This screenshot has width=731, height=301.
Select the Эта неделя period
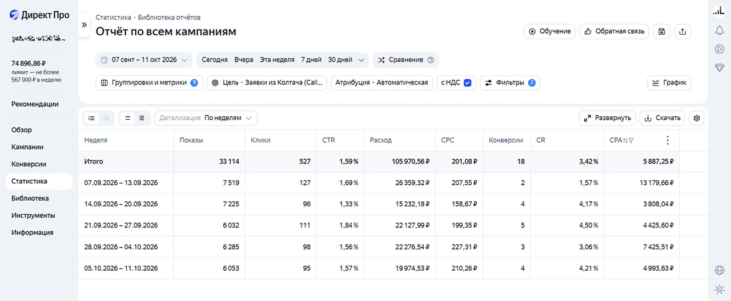pyautogui.click(x=277, y=60)
